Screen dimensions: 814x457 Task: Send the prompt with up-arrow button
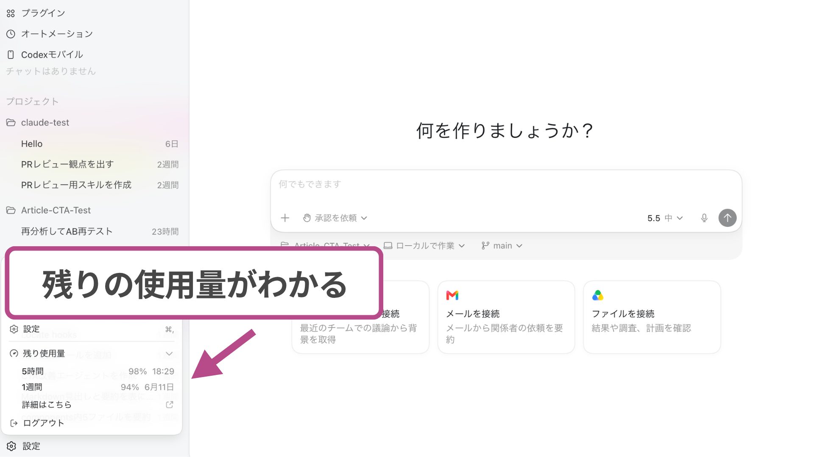tap(728, 218)
